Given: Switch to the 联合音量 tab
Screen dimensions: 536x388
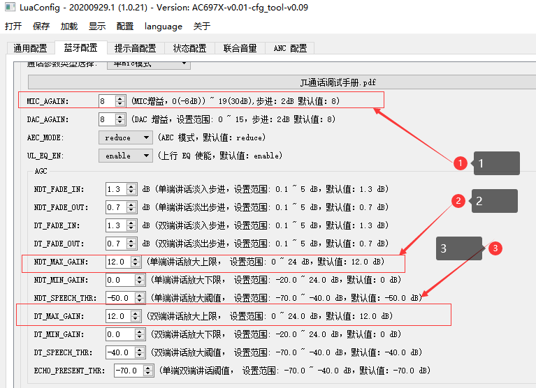Looking at the screenshot, I should coord(240,48).
